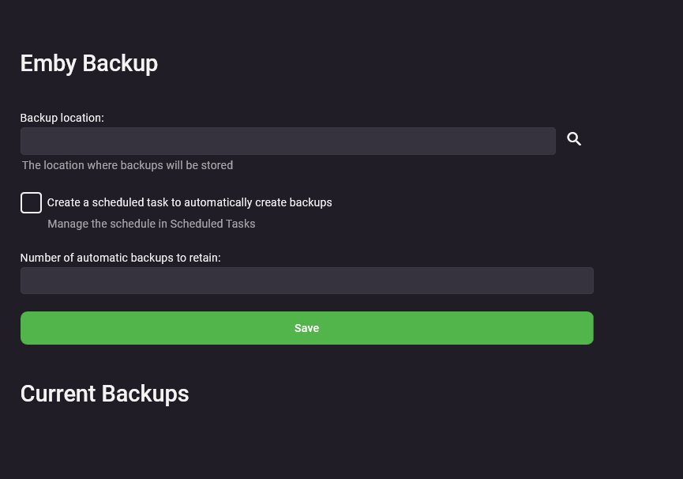This screenshot has width=683, height=479.
Task: Click the 'Number of automatic backups to retain' label
Action: coord(120,258)
